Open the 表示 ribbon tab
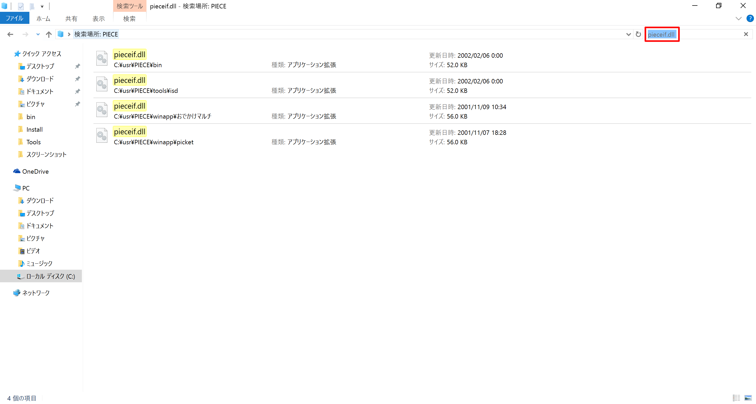This screenshot has height=404, width=756. (x=99, y=18)
